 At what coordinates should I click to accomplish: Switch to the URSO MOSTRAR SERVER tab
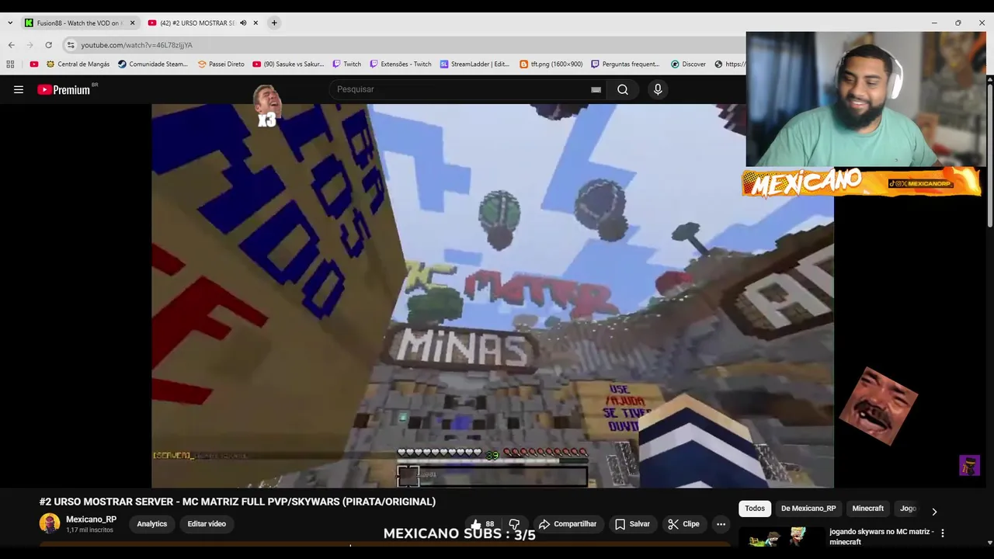tap(198, 23)
